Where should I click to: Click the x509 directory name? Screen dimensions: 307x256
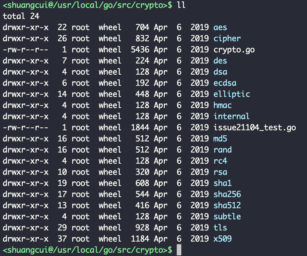click(222, 239)
